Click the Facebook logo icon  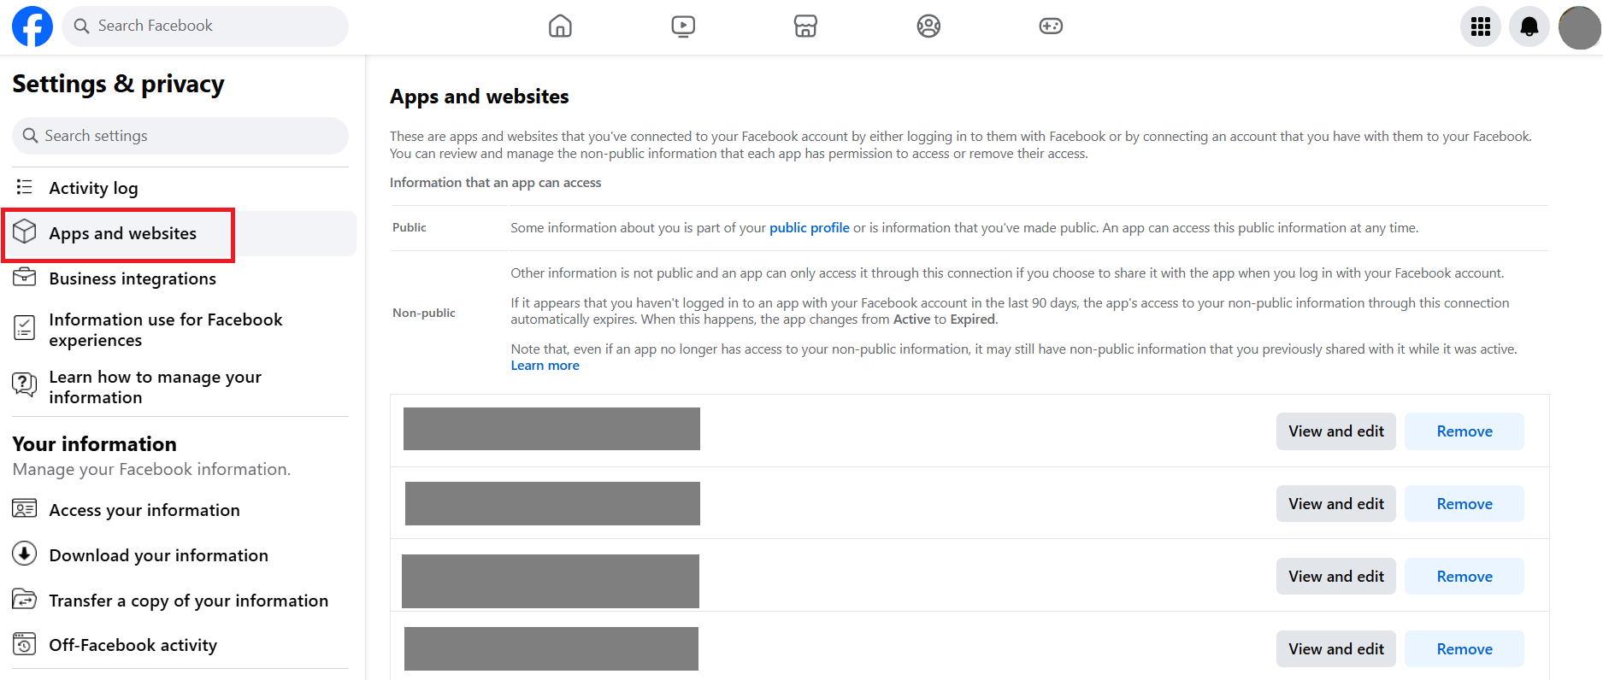pyautogui.click(x=32, y=26)
